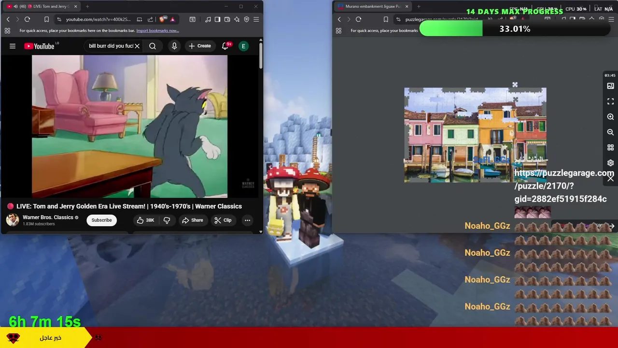Close the puzzle side toolbar X
Image resolution: width=618 pixels, height=348 pixels.
(610, 178)
